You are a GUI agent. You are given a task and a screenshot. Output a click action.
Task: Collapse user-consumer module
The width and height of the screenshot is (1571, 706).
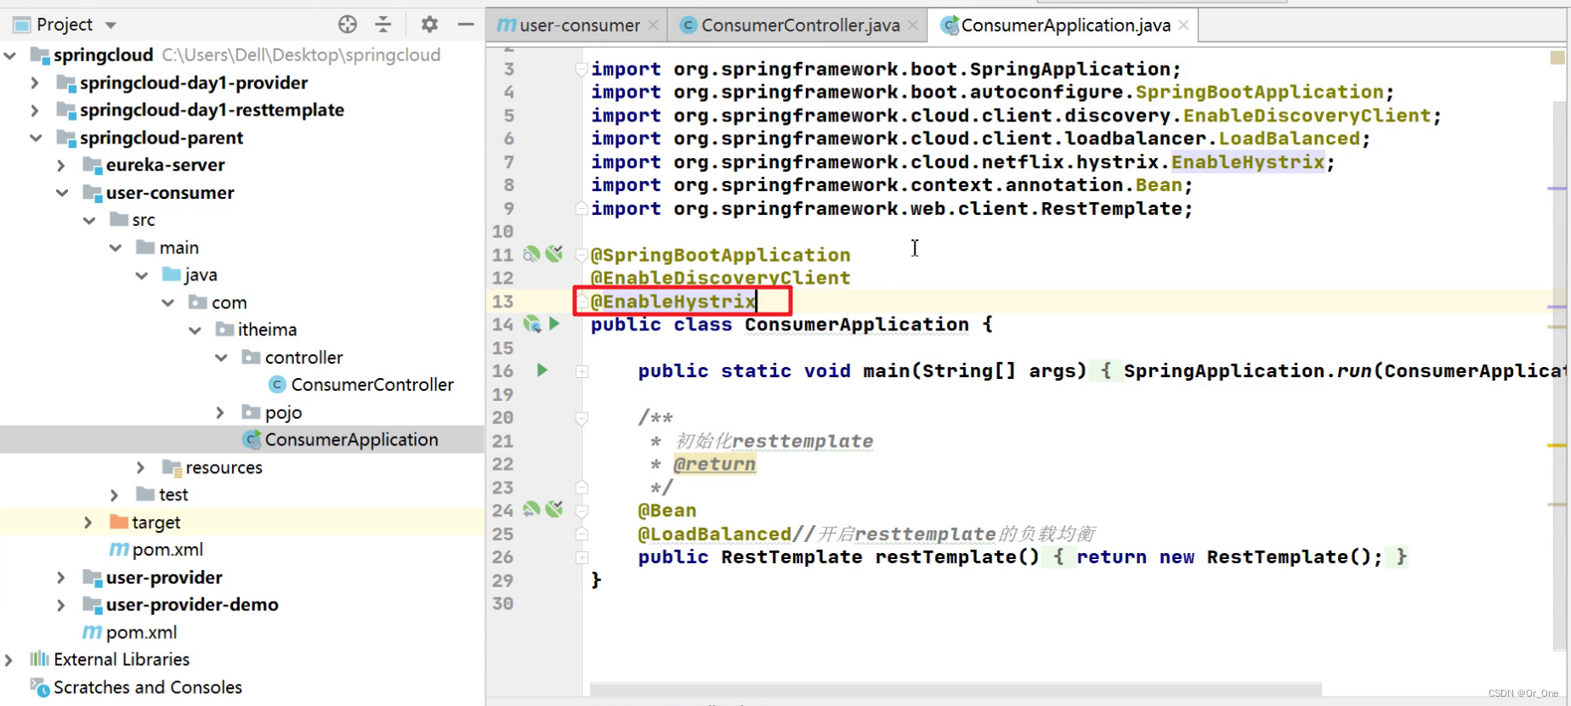pyautogui.click(x=62, y=193)
